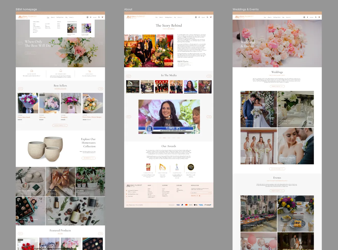Click the video carousel next arrow
Screen dimensions: 338x250
[209, 117]
